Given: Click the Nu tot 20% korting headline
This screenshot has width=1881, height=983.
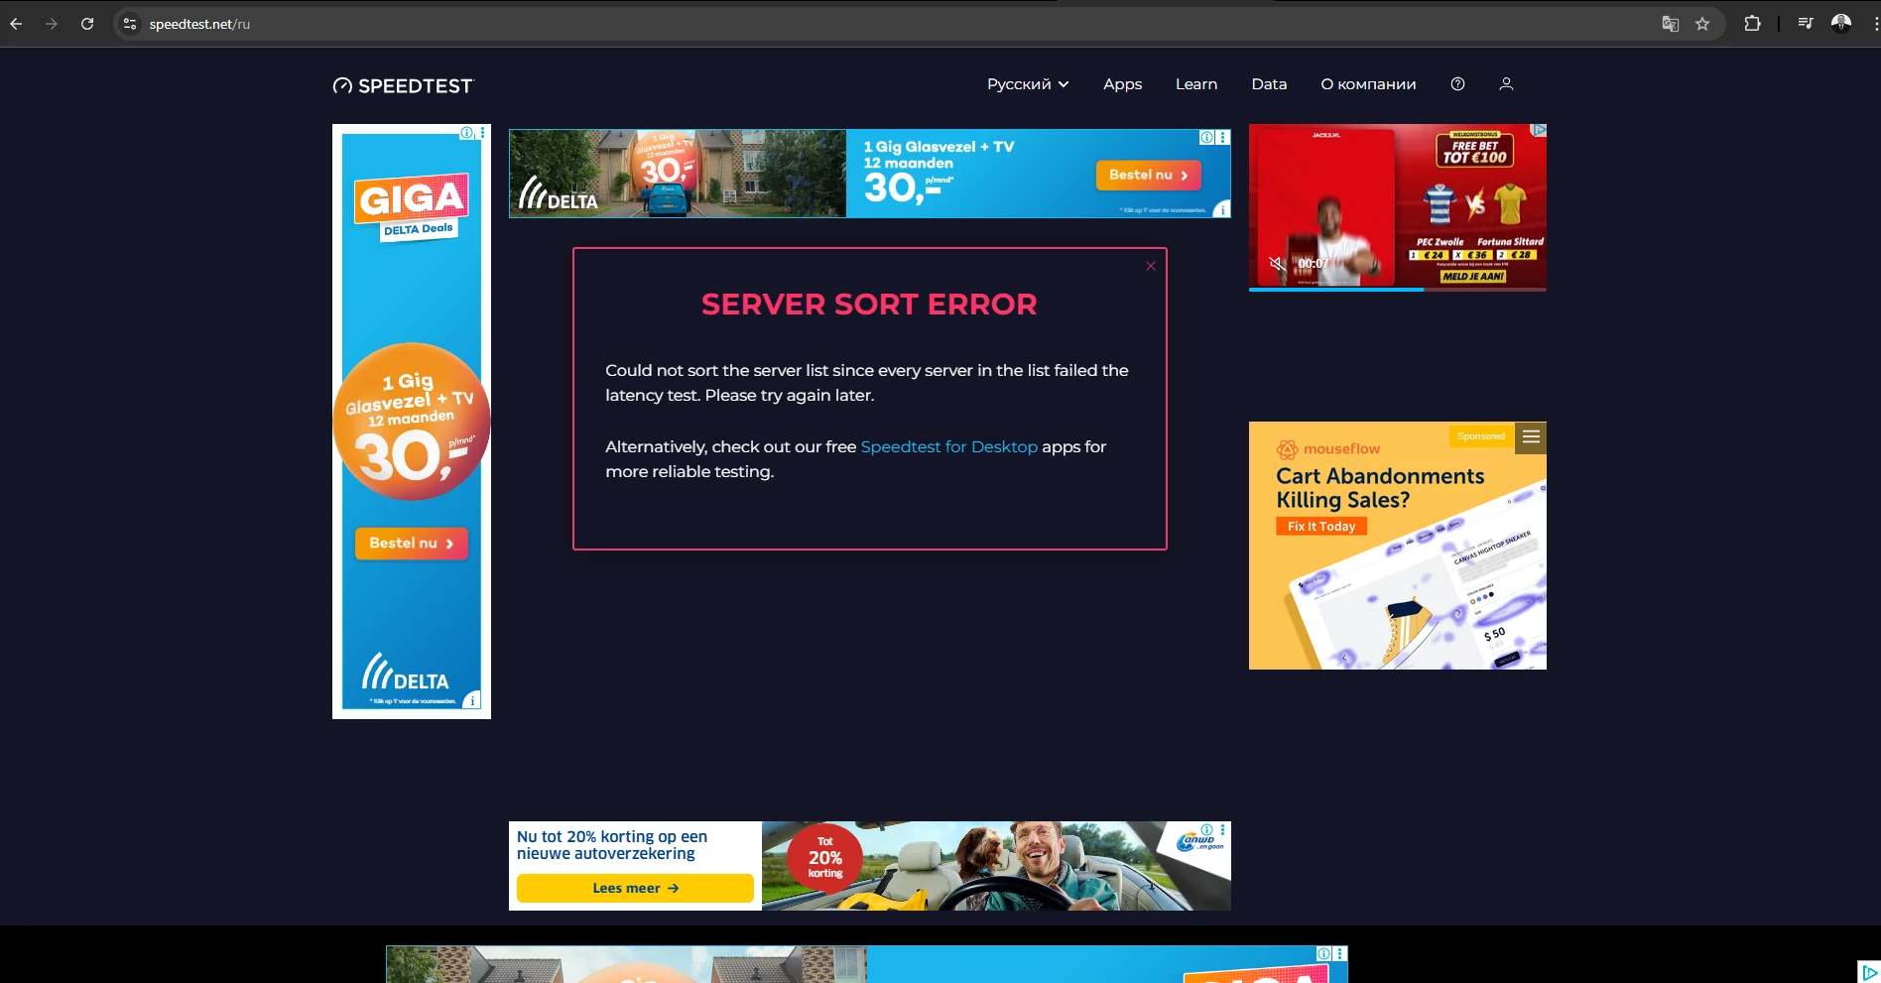Looking at the screenshot, I should point(612,845).
